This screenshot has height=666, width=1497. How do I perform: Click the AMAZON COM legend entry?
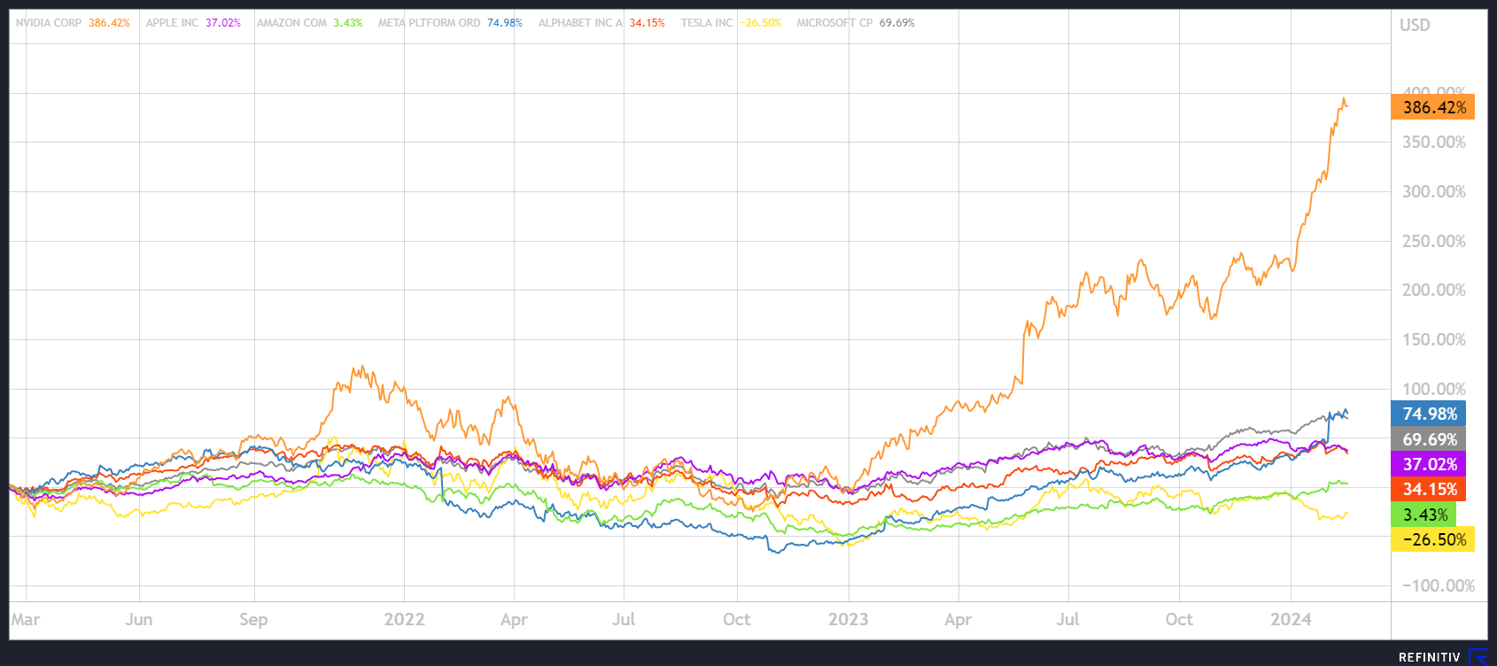310,23
